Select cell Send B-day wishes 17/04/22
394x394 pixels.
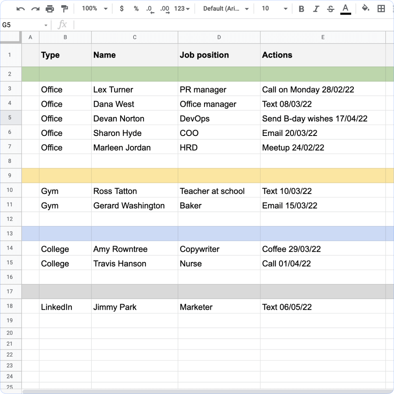coord(323,118)
